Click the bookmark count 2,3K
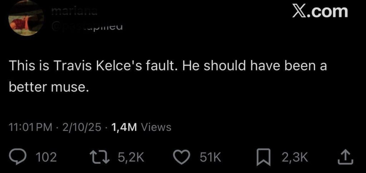This screenshot has height=173, width=366. (x=294, y=157)
